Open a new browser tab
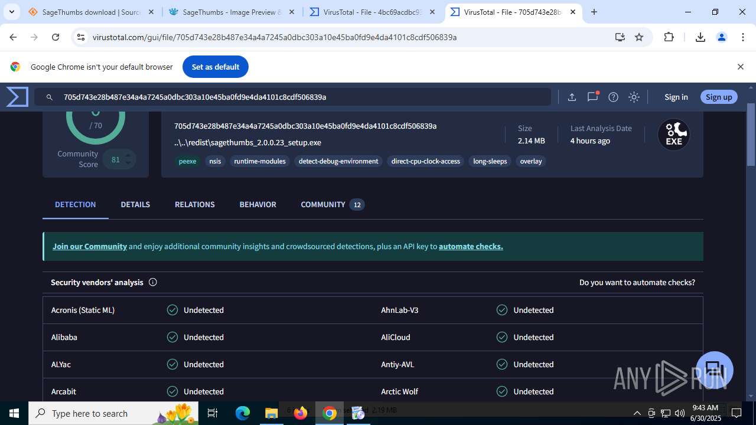756x425 pixels. (x=594, y=12)
